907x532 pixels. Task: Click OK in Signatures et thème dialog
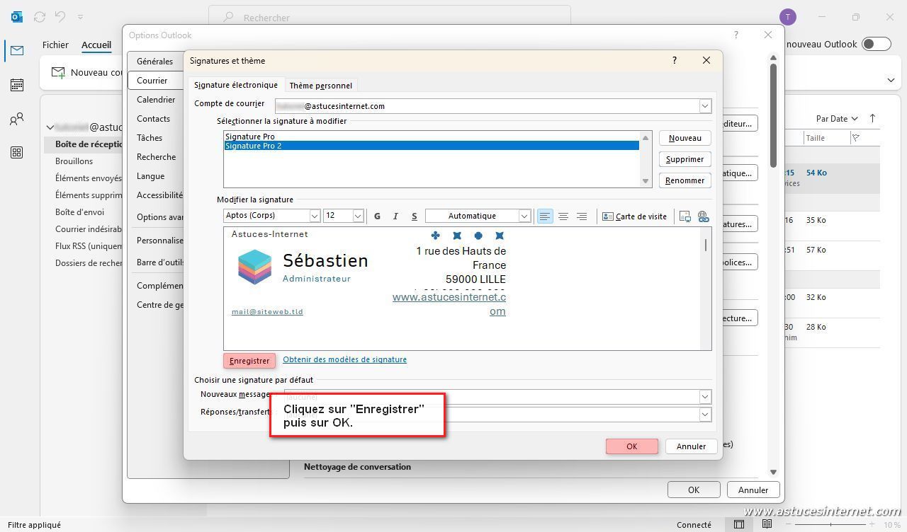(632, 446)
